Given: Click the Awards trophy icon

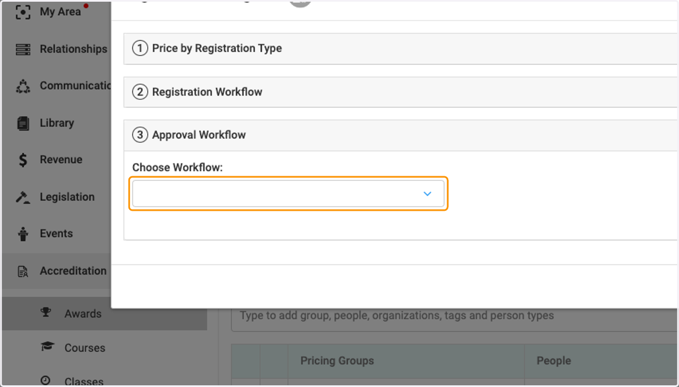Looking at the screenshot, I should point(46,312).
